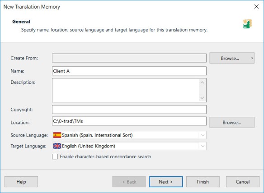Click the Next > button
Image resolution: width=264 pixels, height=193 pixels.
click(166, 182)
